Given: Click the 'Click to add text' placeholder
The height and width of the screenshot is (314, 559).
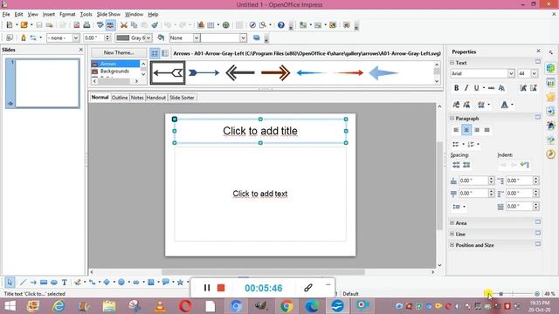Looking at the screenshot, I should click(260, 194).
